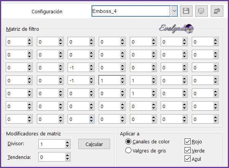Reset to default with the curved arrow icon

(217, 11)
